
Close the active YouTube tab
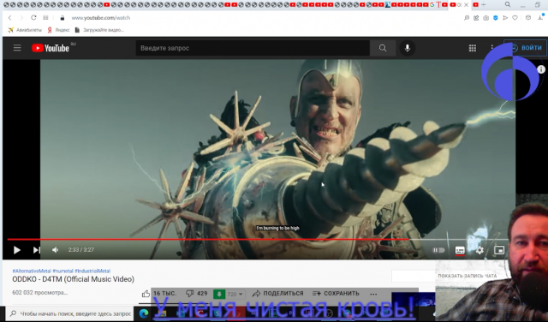[x=466, y=4]
